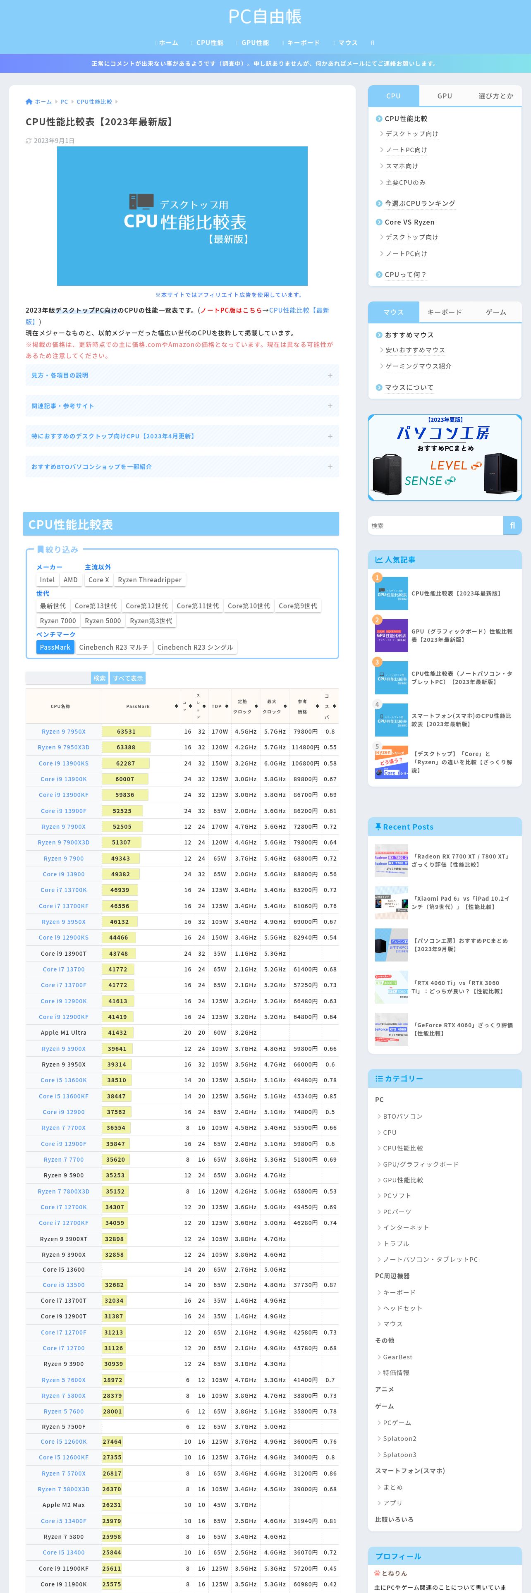Select the マウス widget tab
Image resolution: width=531 pixels, height=1593 pixels.
[x=393, y=312]
